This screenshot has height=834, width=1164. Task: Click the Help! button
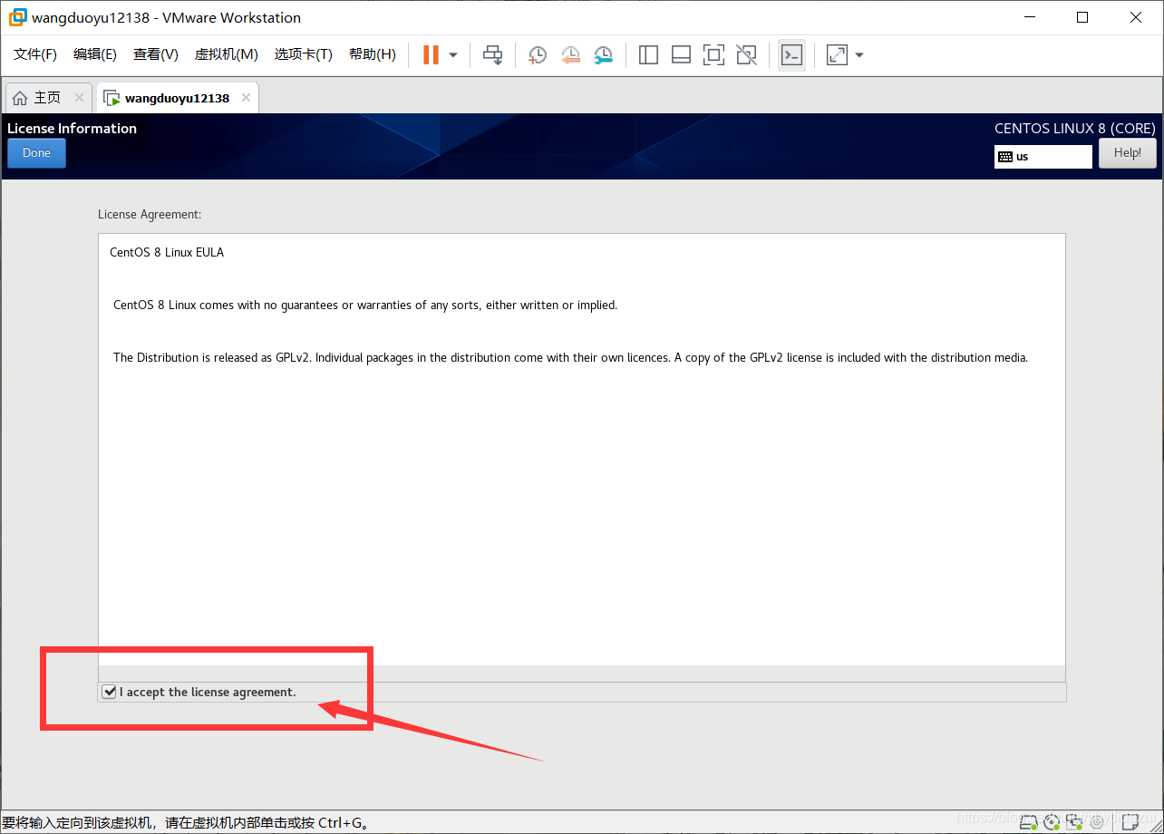click(x=1128, y=153)
